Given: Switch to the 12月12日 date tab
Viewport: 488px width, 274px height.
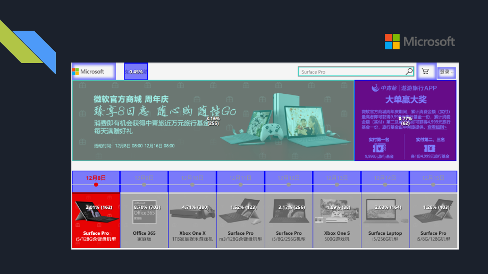Looking at the screenshot, I should [289, 179].
